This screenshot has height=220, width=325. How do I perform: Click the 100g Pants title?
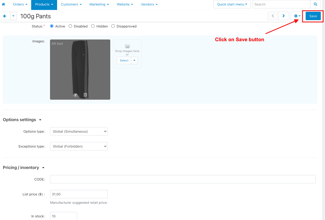[36, 16]
